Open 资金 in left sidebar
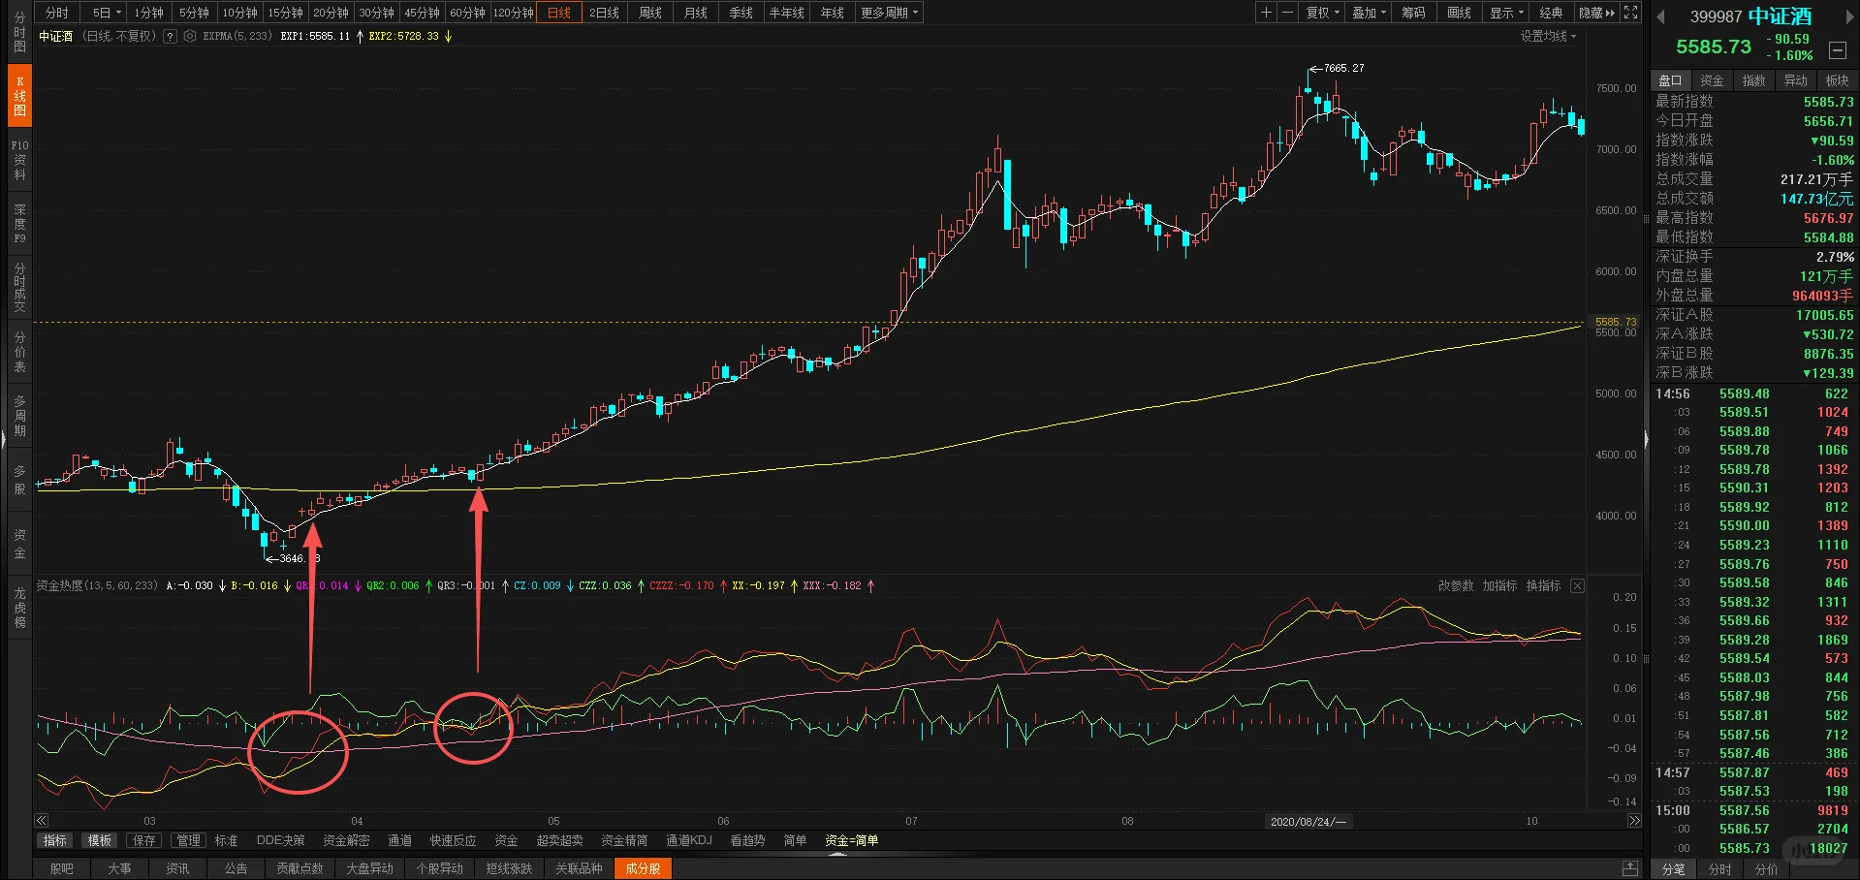This screenshot has height=880, width=1860. [19, 544]
